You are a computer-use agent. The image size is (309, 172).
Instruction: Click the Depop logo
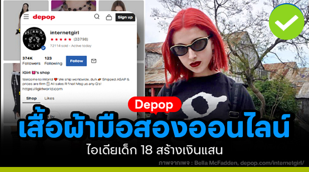[44, 17]
